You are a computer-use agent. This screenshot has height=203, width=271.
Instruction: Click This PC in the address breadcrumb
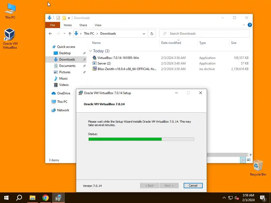click(89, 34)
